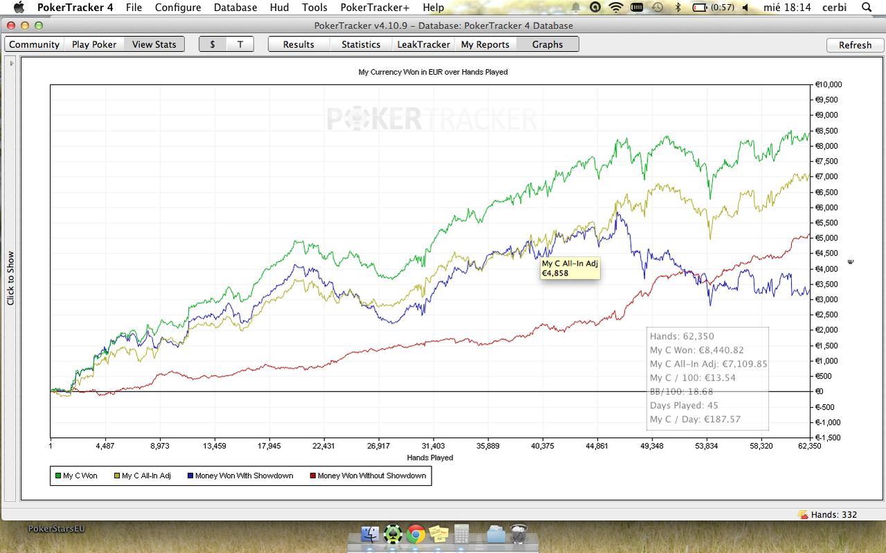Open the LeakTracker view

pyautogui.click(x=423, y=44)
